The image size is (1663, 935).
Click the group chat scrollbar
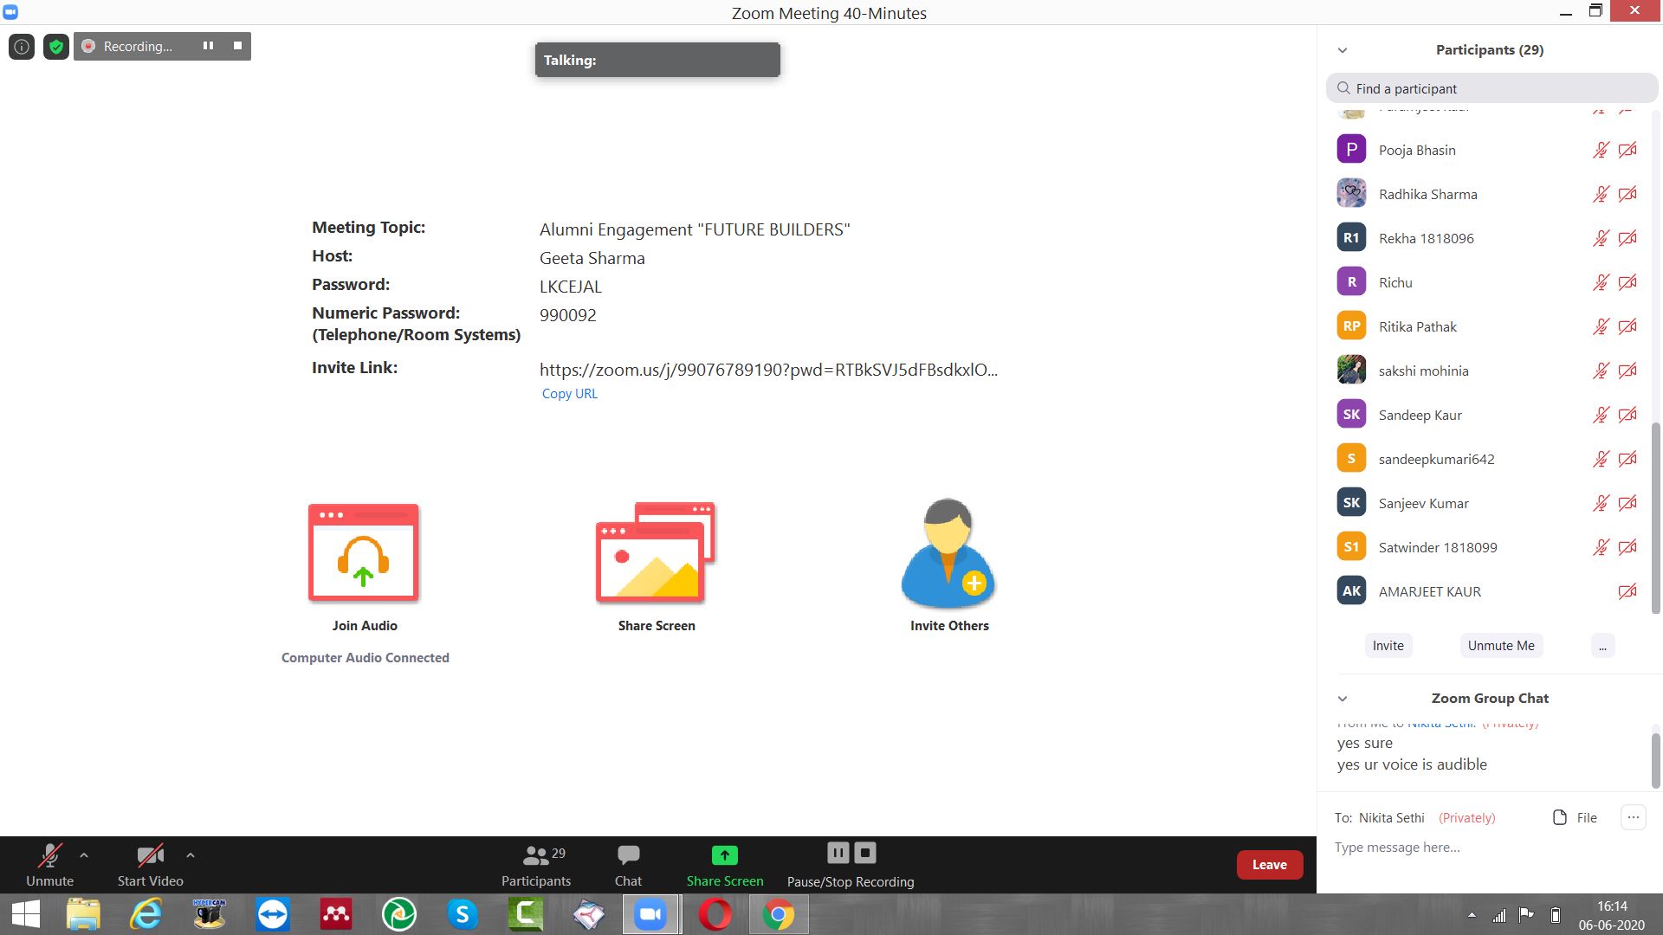coord(1656,760)
